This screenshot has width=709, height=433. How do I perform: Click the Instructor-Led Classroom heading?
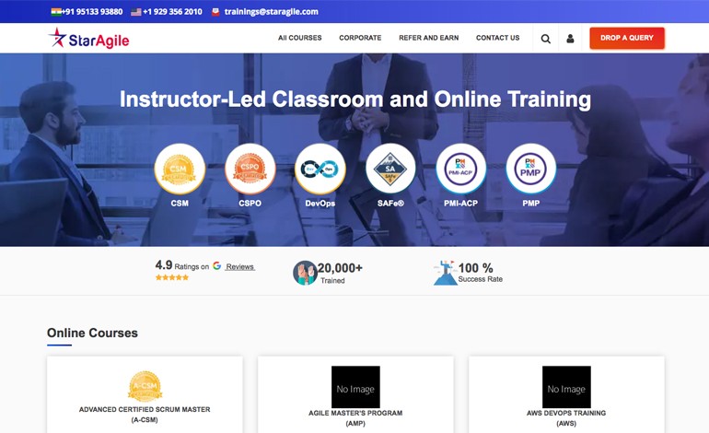(354, 99)
